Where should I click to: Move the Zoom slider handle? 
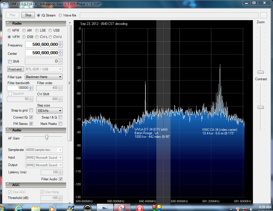click(x=260, y=72)
